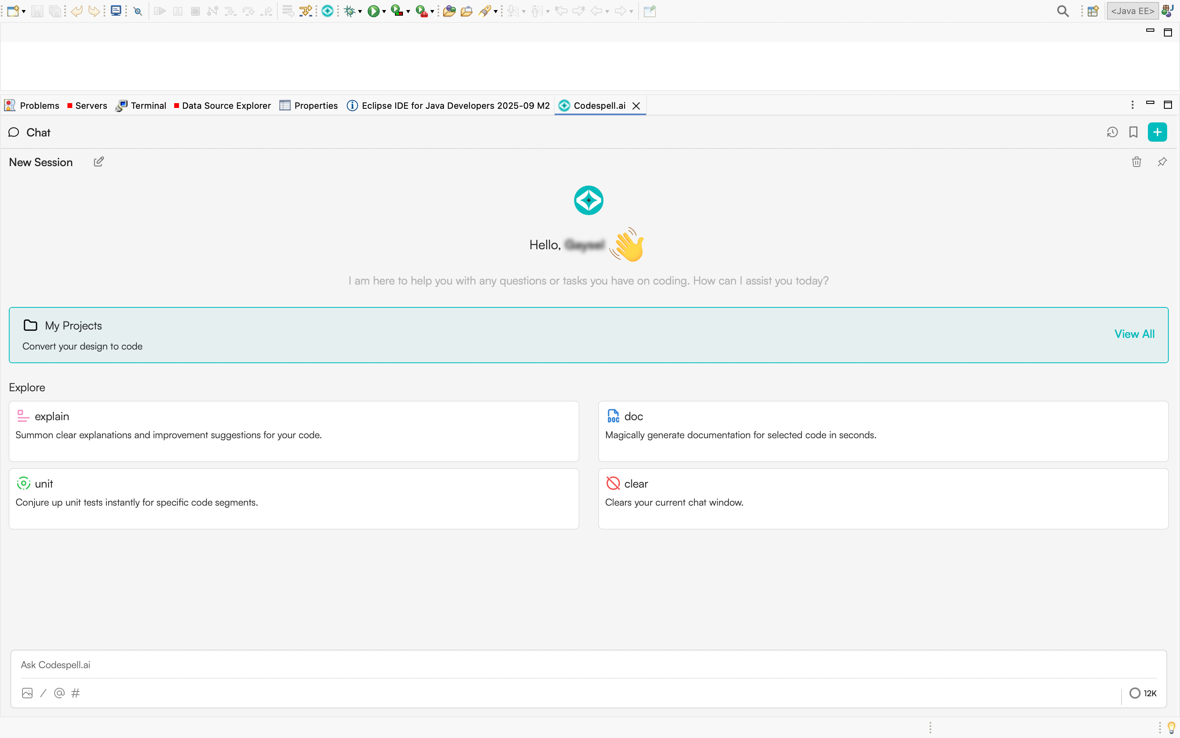Select the explain command card
The width and height of the screenshot is (1180, 738).
pos(294,431)
